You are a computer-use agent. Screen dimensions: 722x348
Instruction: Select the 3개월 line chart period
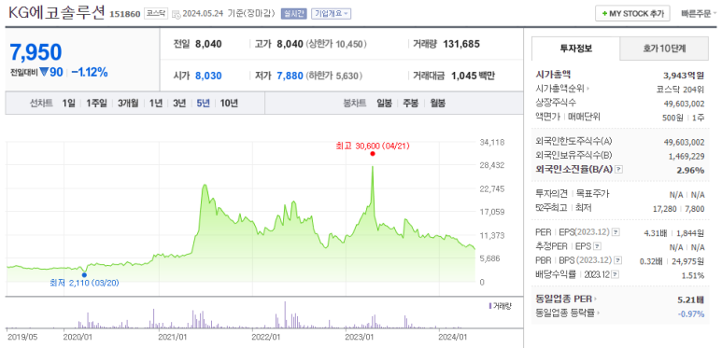click(128, 103)
